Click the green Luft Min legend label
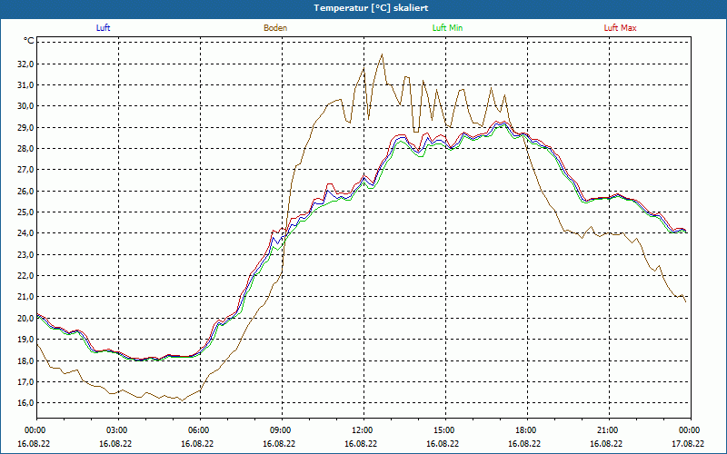The width and height of the screenshot is (727, 454). tap(447, 28)
